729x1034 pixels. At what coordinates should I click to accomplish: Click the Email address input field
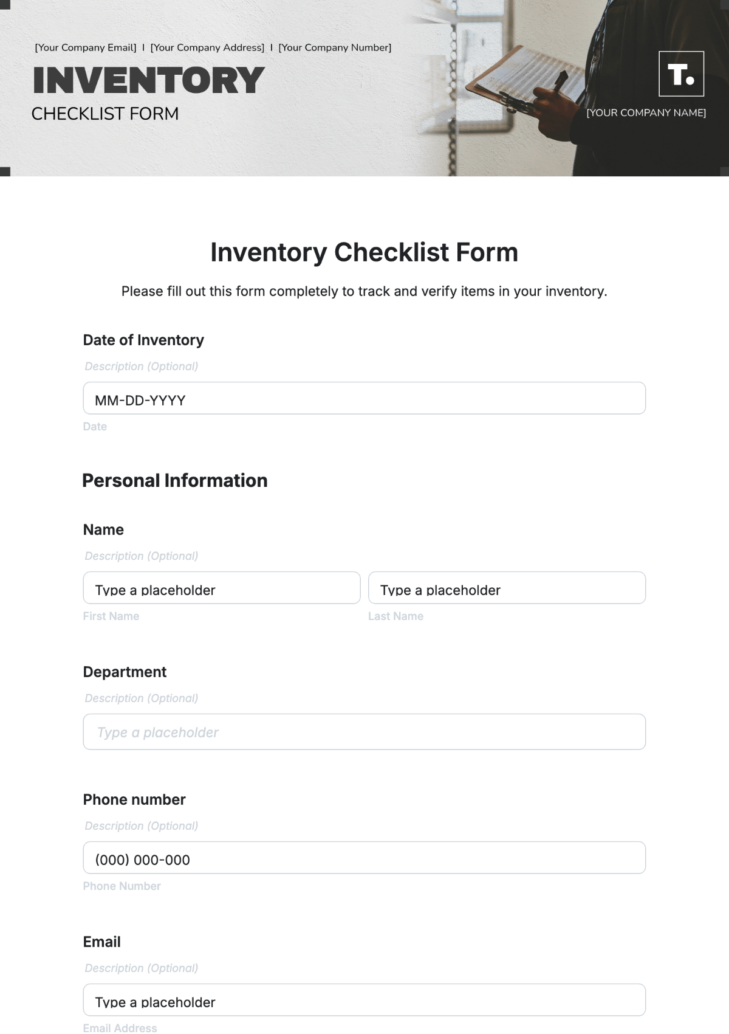point(364,1001)
